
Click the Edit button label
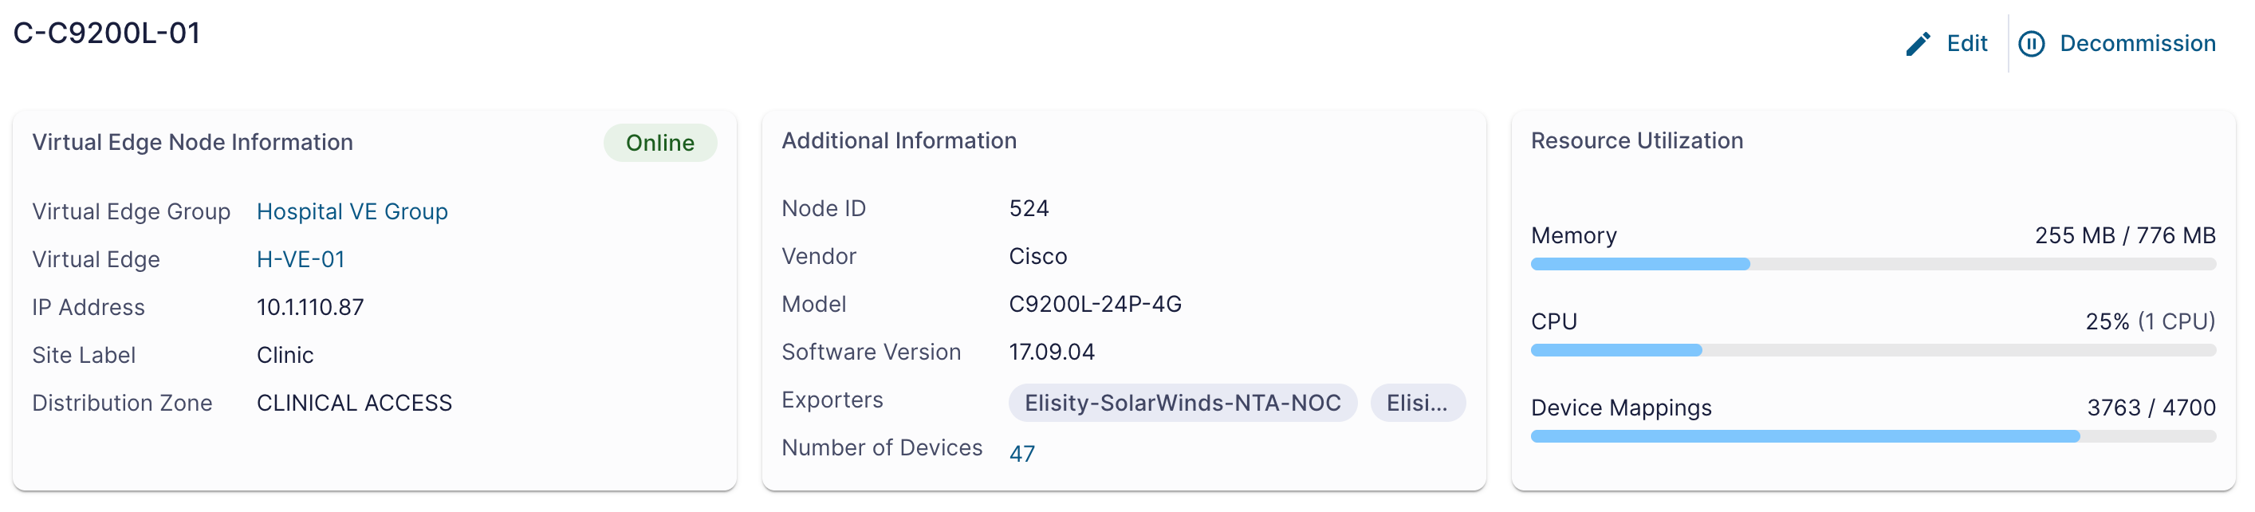(x=1966, y=44)
